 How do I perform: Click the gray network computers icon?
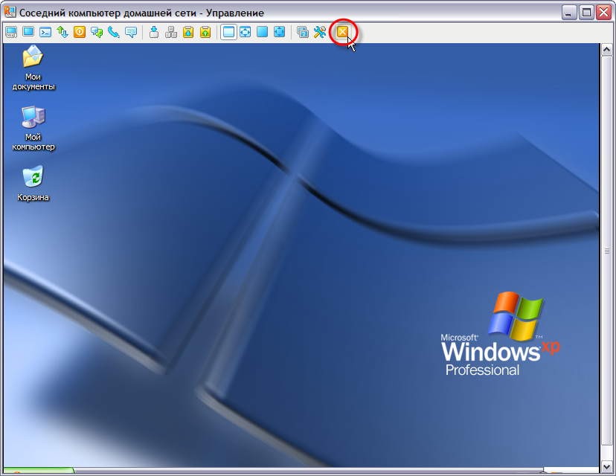tap(171, 32)
